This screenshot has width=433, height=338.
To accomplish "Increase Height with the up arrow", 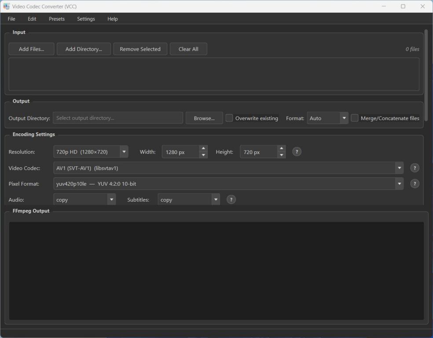I will 282,148.
